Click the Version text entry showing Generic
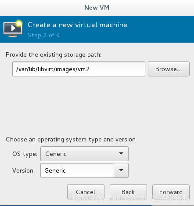The image size is (194, 206). (77, 170)
